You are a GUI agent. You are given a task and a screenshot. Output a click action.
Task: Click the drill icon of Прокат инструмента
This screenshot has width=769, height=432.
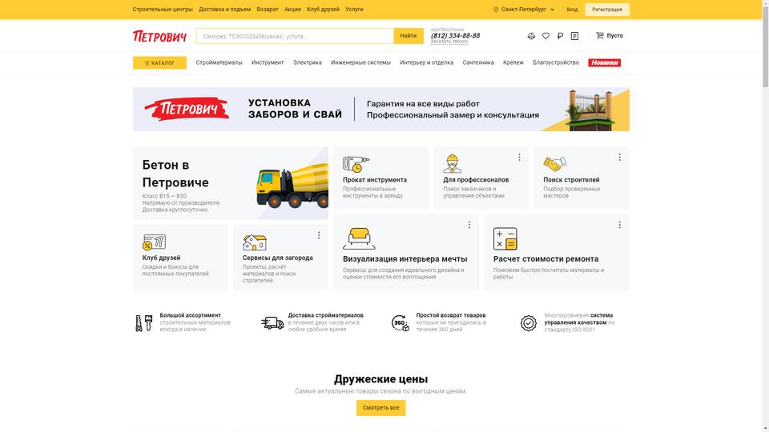356,164
